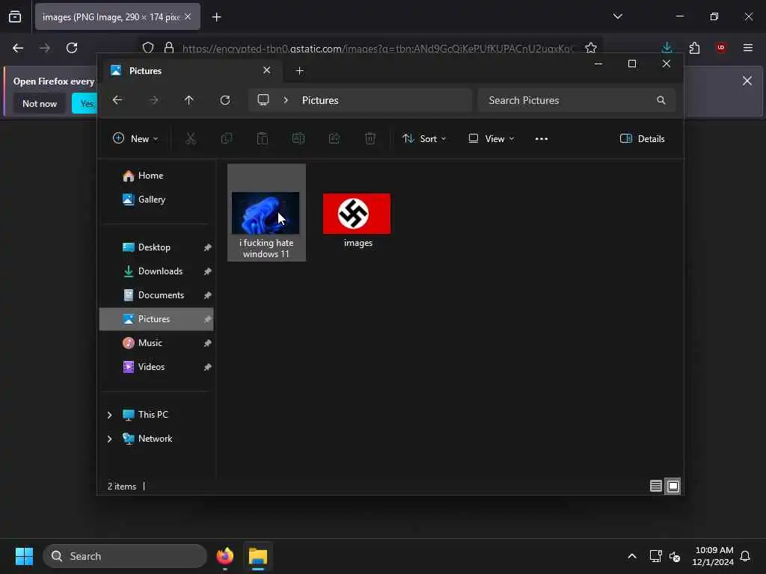Expand This PC in navigation pane

click(x=109, y=415)
